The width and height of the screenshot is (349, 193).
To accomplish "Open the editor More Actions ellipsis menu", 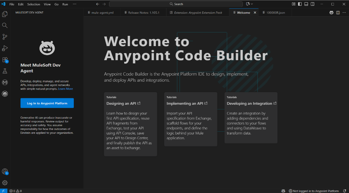I will 344,13.
